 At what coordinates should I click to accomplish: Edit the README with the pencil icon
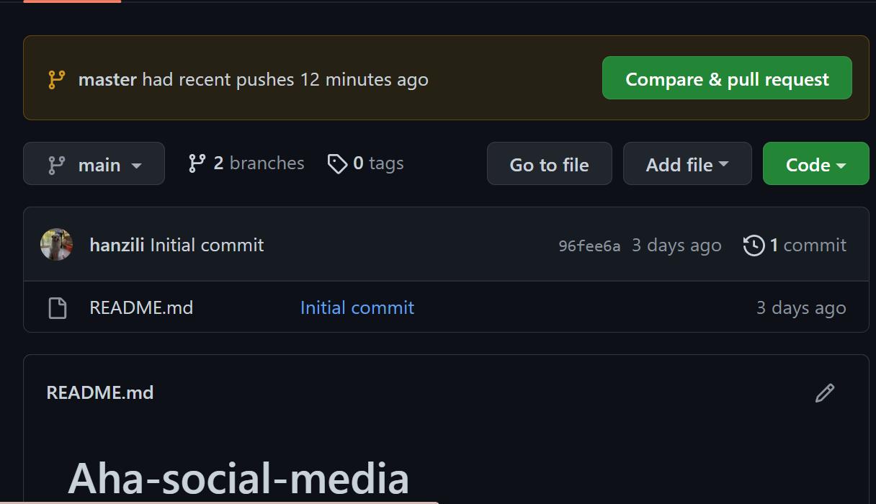coord(826,392)
